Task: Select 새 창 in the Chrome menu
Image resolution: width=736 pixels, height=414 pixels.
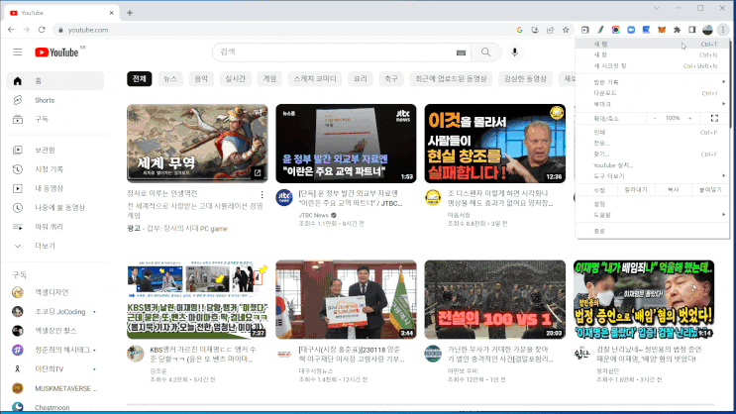Action: (x=653, y=54)
